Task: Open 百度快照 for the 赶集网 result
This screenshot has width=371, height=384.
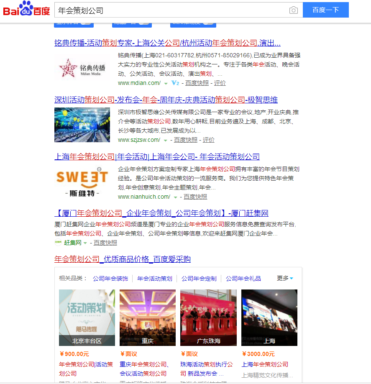Action: point(105,243)
